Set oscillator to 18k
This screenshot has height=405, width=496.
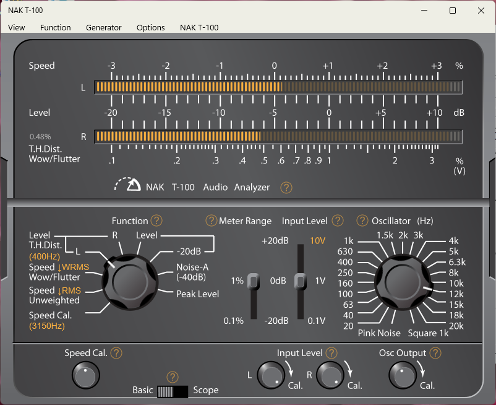[x=456, y=315]
